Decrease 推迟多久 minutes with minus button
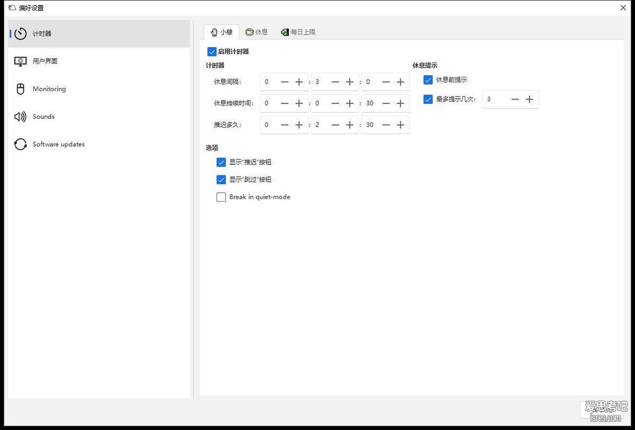635x430 pixels. point(335,125)
